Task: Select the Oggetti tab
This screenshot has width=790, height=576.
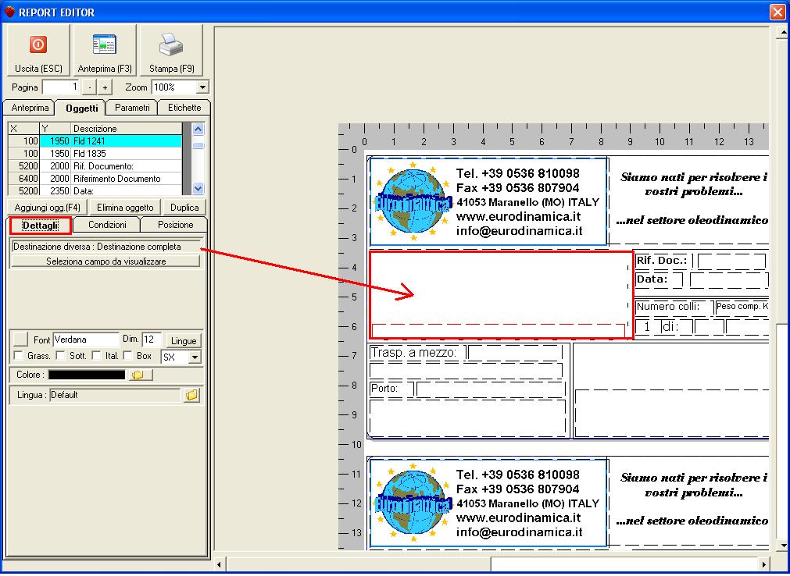Action: 81,108
